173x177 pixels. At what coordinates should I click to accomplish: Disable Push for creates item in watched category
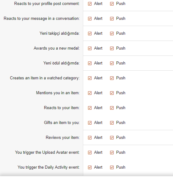tap(112, 78)
